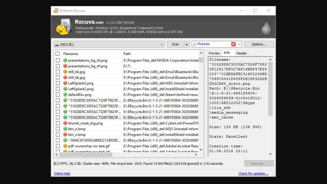
Task: Click the file list vertical scrollbar thumb
Action: [x=201, y=60]
